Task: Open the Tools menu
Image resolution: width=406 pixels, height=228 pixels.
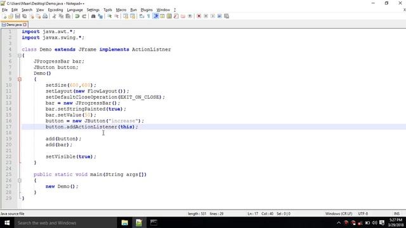Action: (108, 10)
